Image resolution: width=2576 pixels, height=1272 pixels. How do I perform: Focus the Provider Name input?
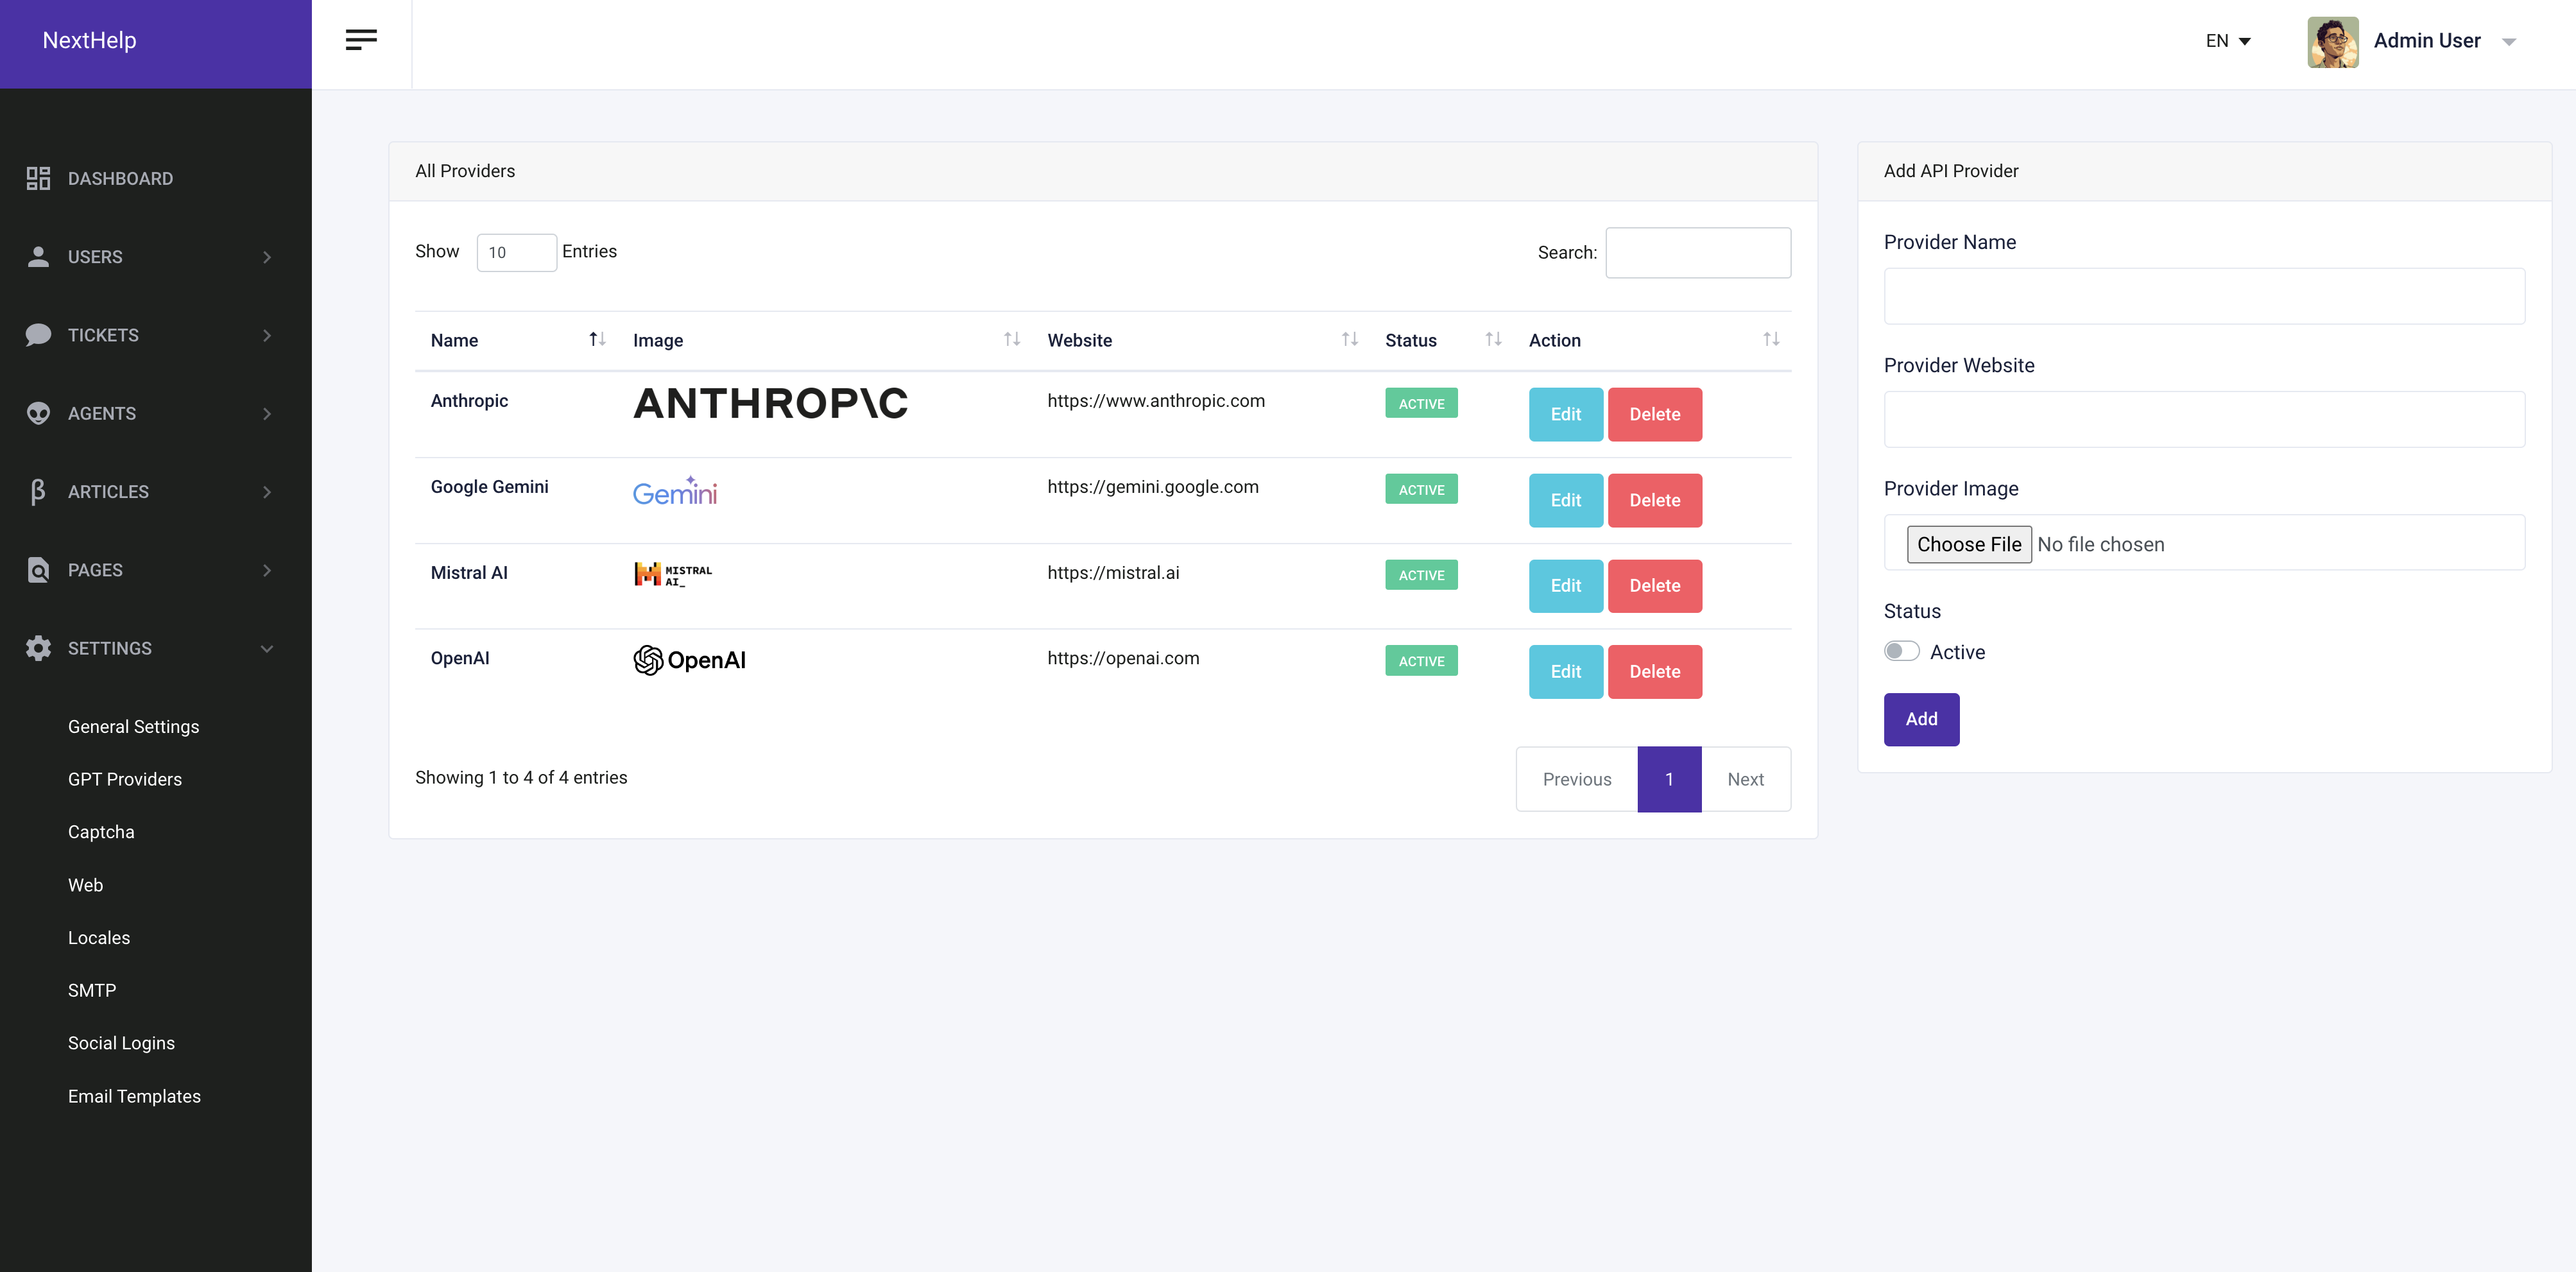(2204, 296)
